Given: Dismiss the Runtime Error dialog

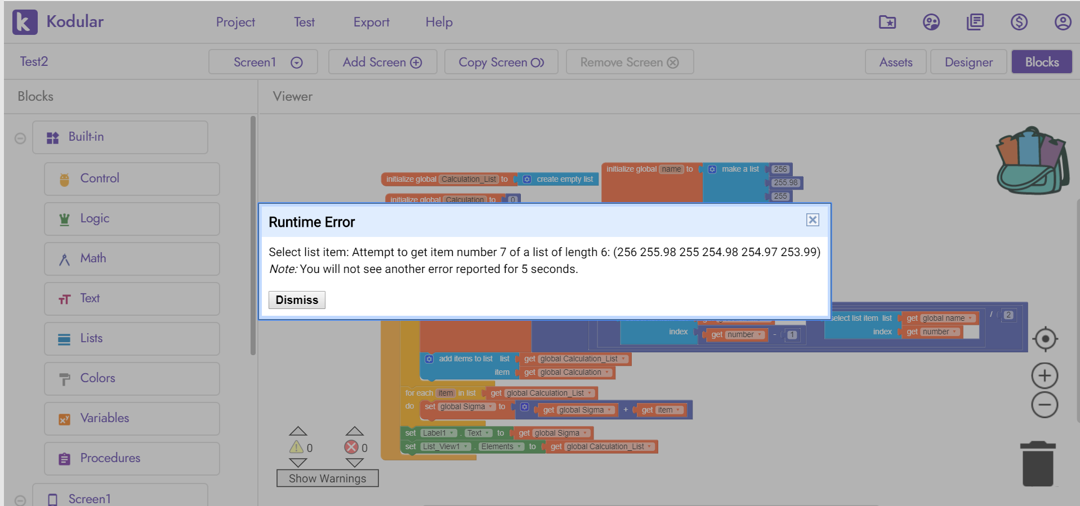Looking at the screenshot, I should coord(297,300).
